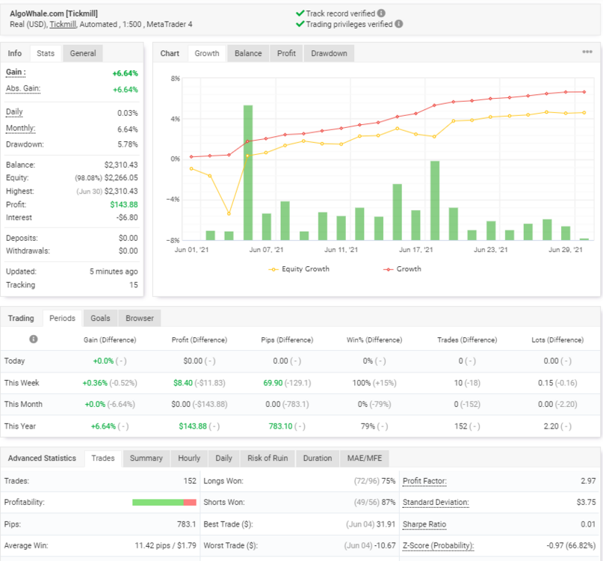Click the green Trading privileges checkmark
Screen dimensions: 603x561
pos(300,24)
